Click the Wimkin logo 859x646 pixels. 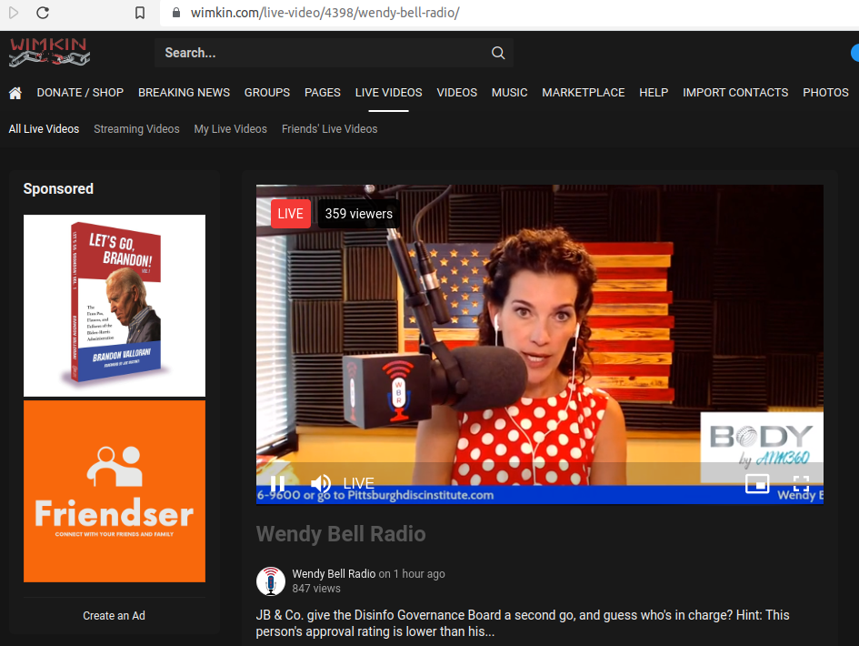49,52
